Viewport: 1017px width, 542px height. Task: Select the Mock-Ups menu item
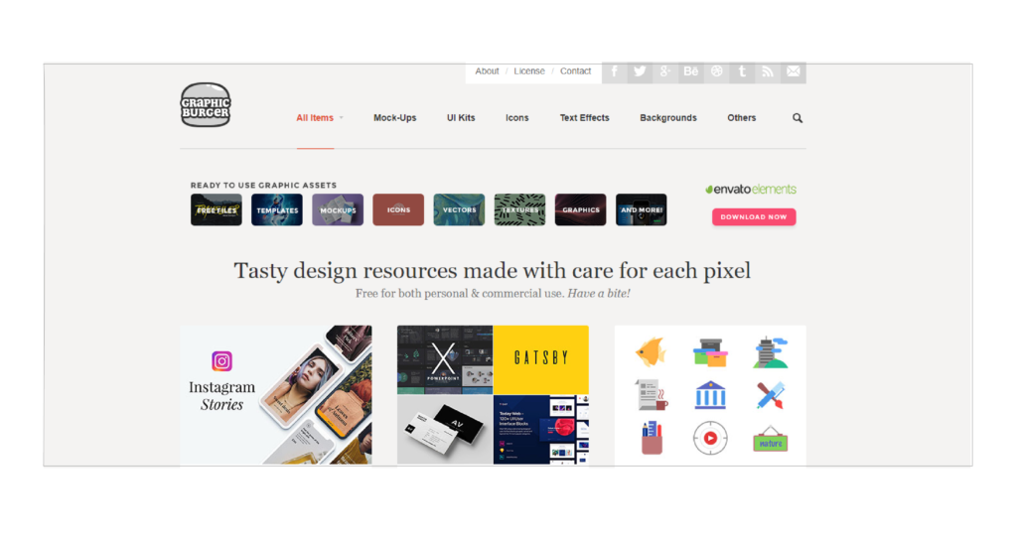click(395, 118)
